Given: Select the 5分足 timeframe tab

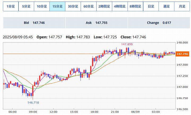Looking at the screenshot, I should (26, 6).
